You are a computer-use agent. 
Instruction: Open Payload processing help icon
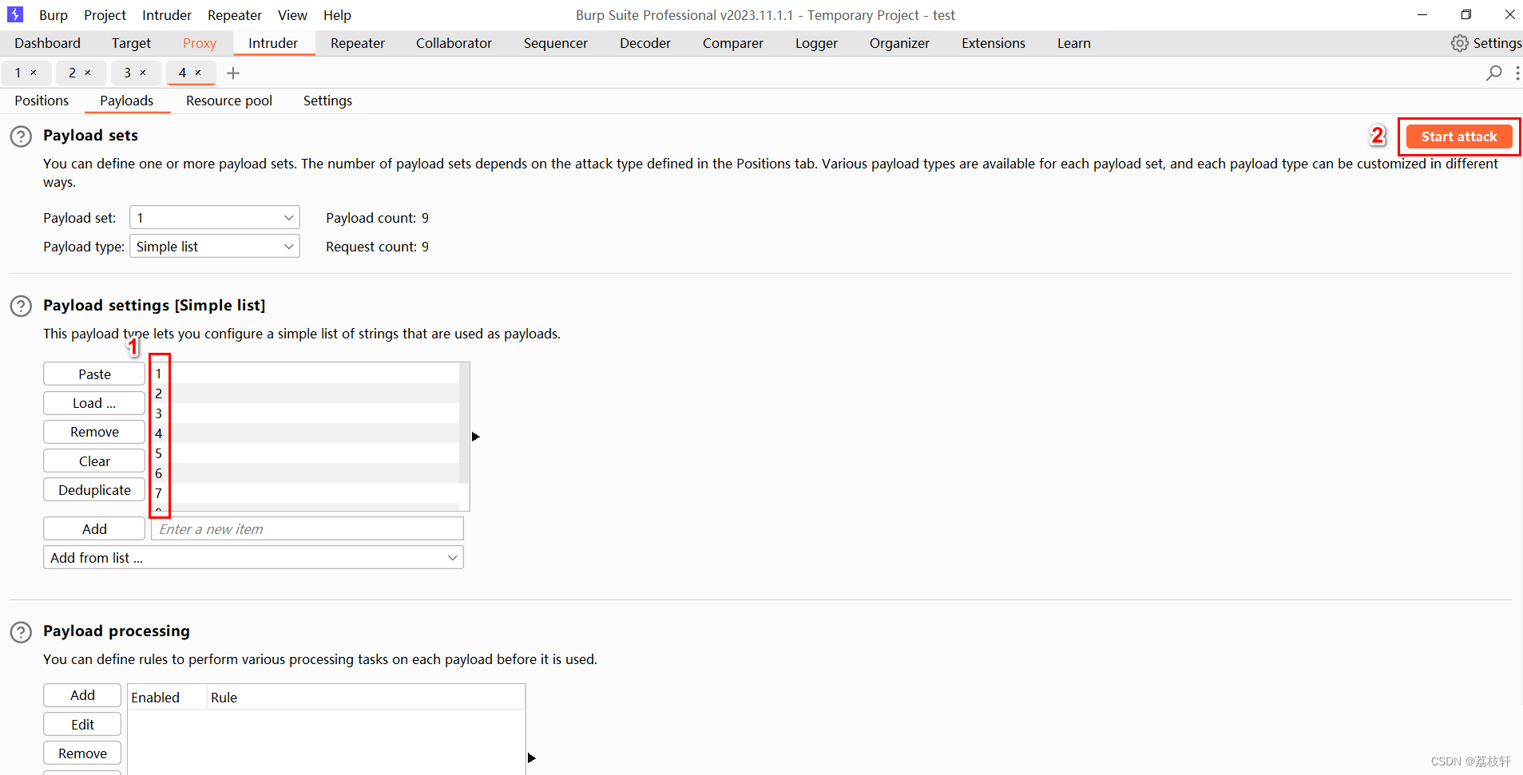click(x=21, y=632)
